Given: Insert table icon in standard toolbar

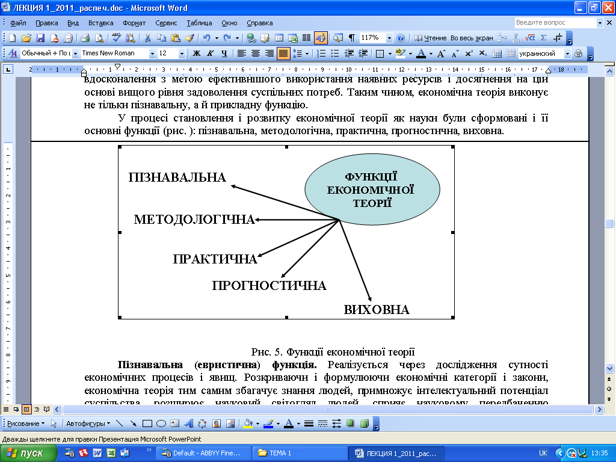Looking at the screenshot, I should click(x=279, y=38).
